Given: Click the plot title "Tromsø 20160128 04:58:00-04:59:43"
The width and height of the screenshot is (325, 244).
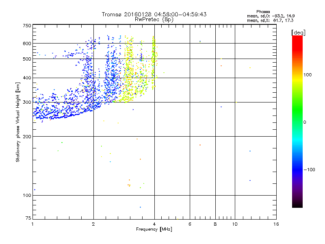Looking at the screenshot, I should (x=154, y=14).
